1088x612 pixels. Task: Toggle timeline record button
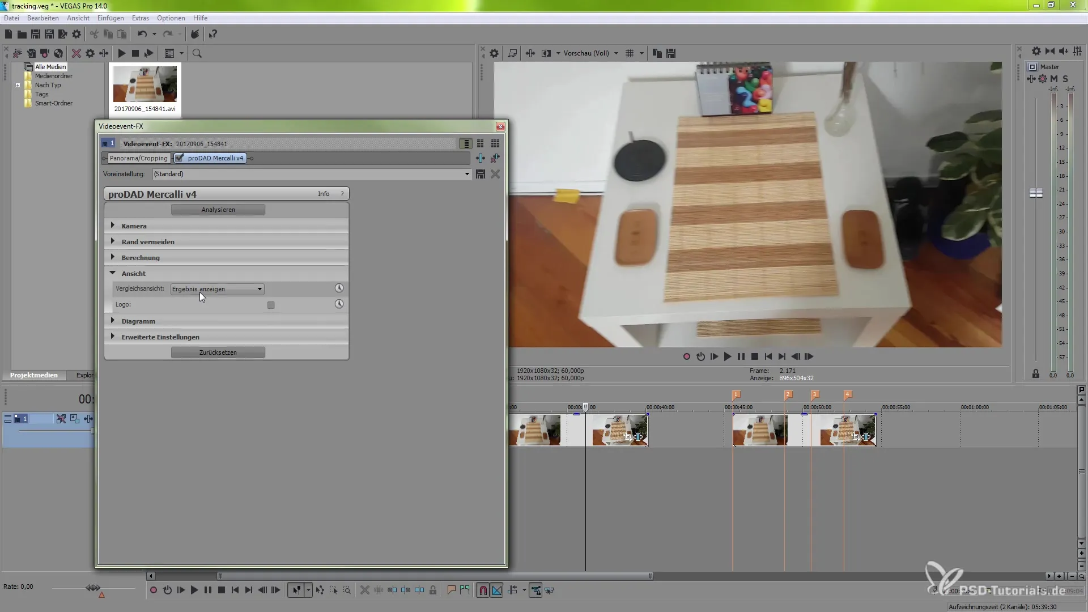coord(153,590)
